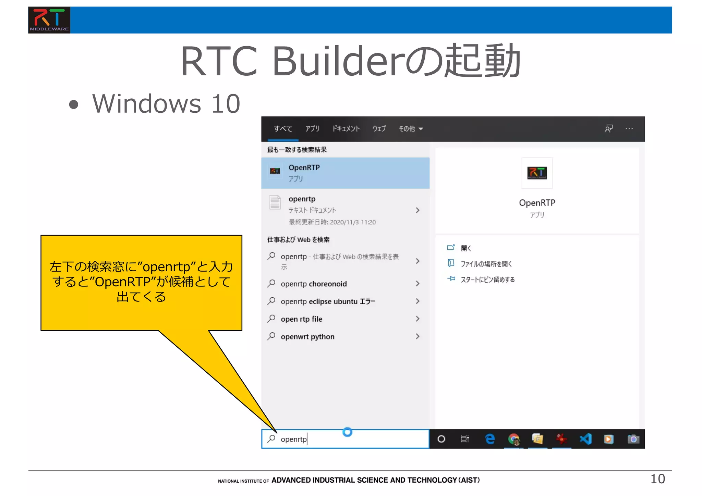Image resolution: width=702 pixels, height=496 pixels.
Task: Open the OpenRTP app from best match
Action: click(x=345, y=173)
